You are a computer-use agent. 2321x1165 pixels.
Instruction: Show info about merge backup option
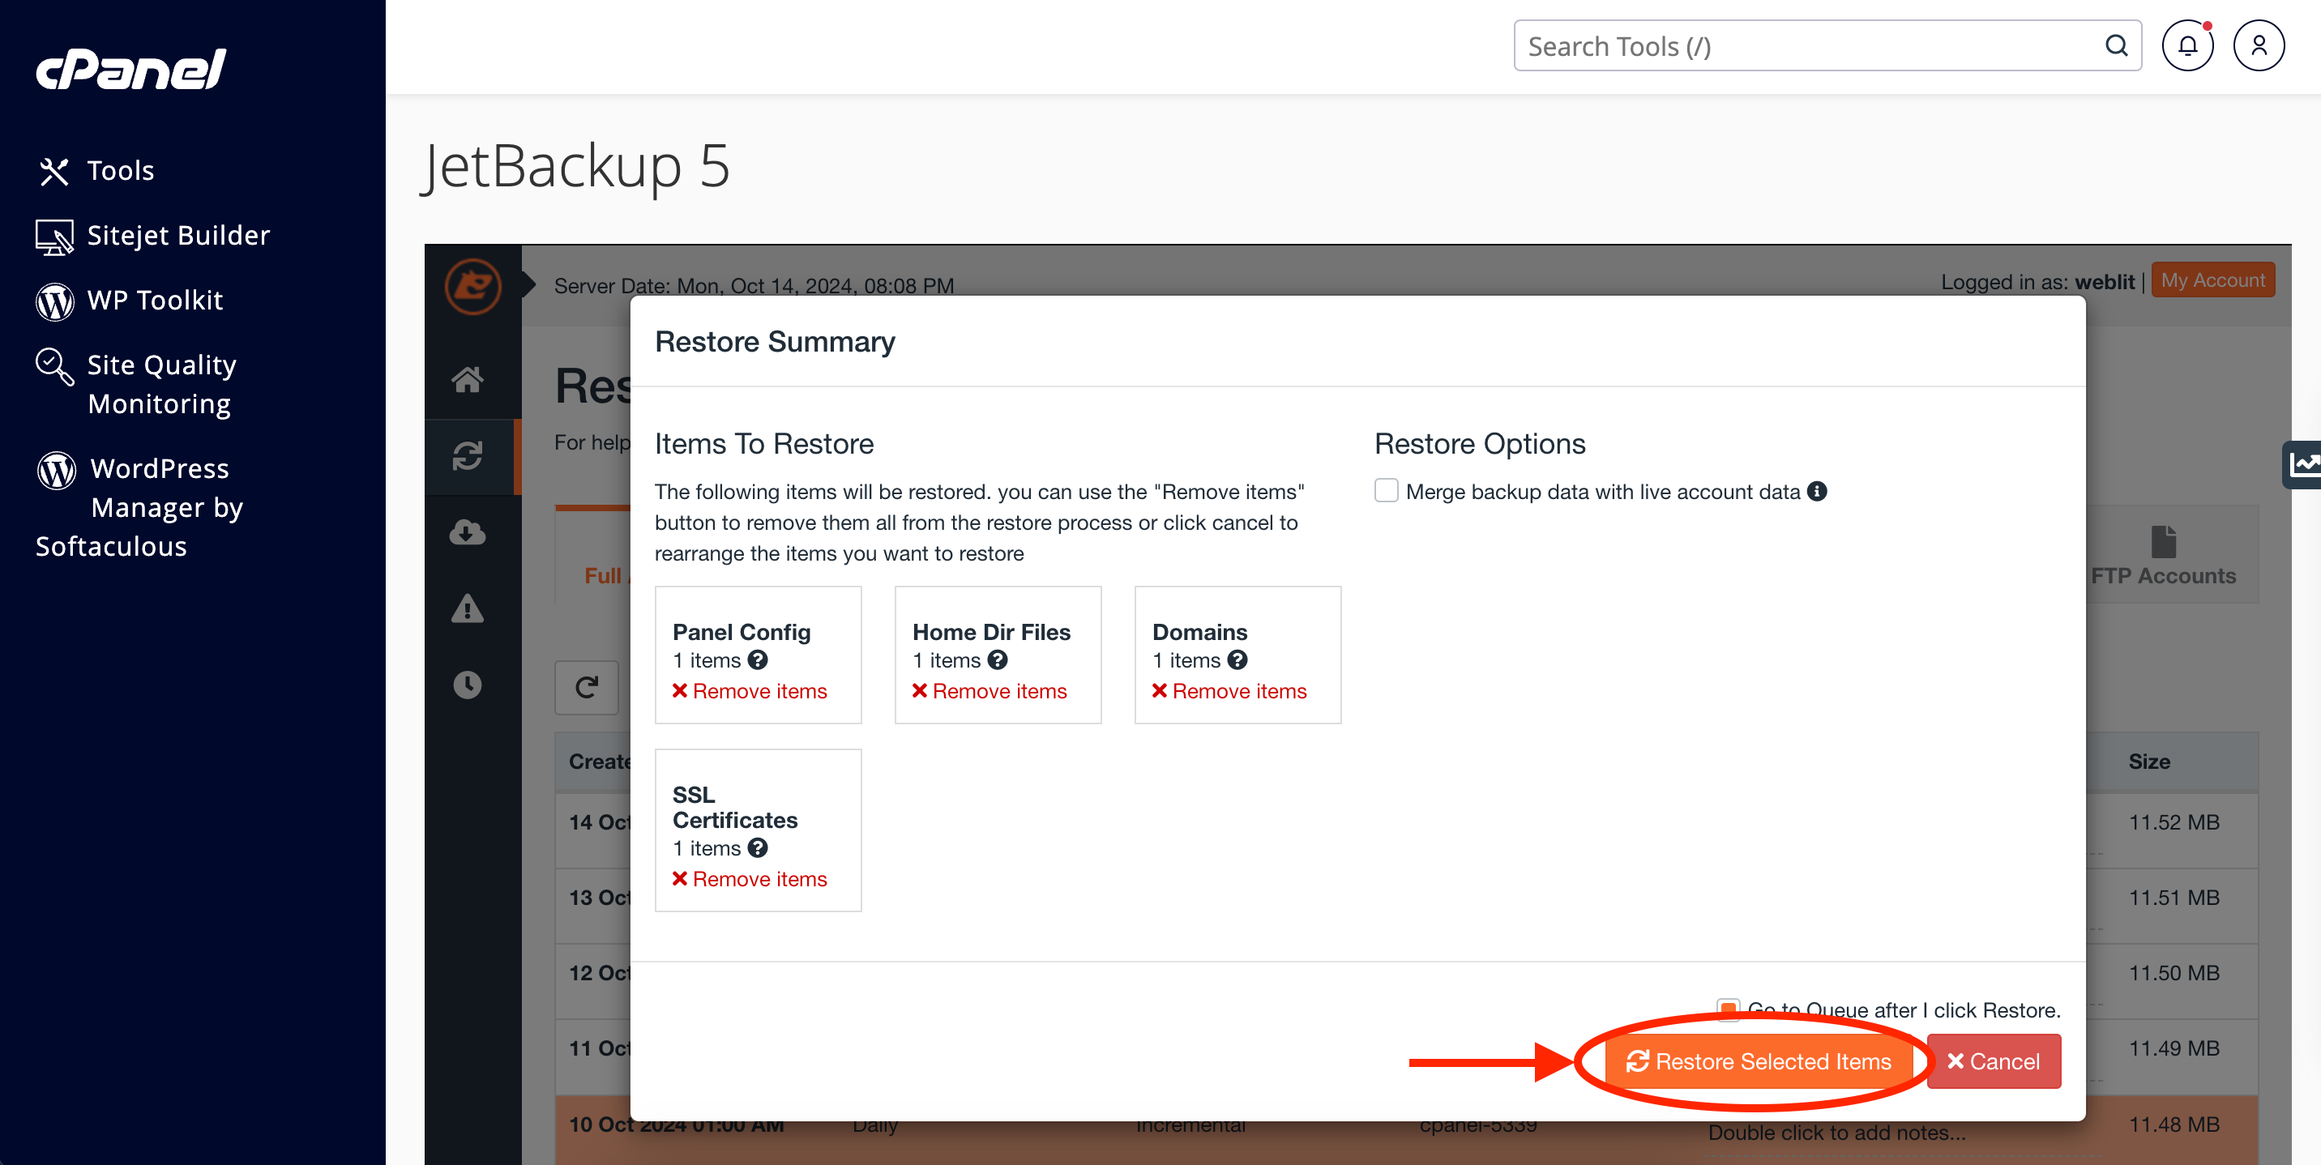[x=1818, y=491]
